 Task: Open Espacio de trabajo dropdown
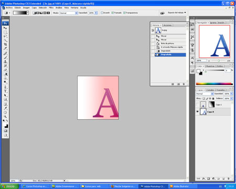[177, 13]
